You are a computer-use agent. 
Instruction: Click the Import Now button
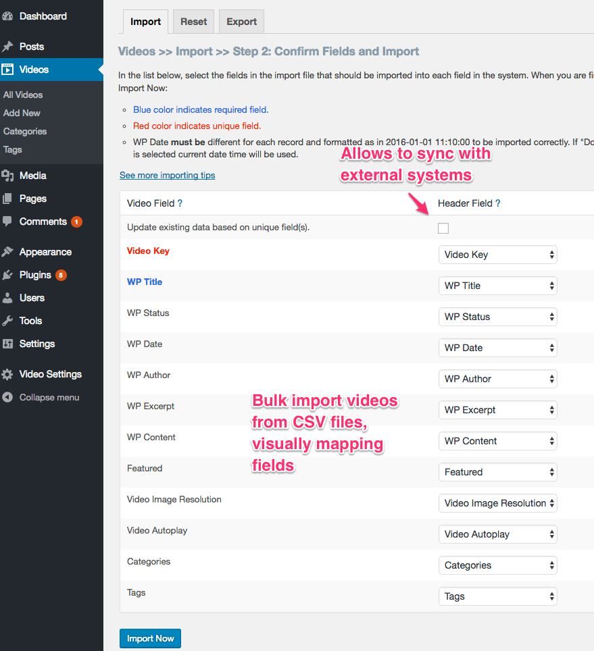tap(150, 638)
